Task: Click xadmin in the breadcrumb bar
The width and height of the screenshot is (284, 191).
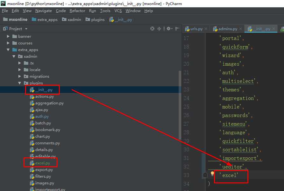Action: (72, 20)
